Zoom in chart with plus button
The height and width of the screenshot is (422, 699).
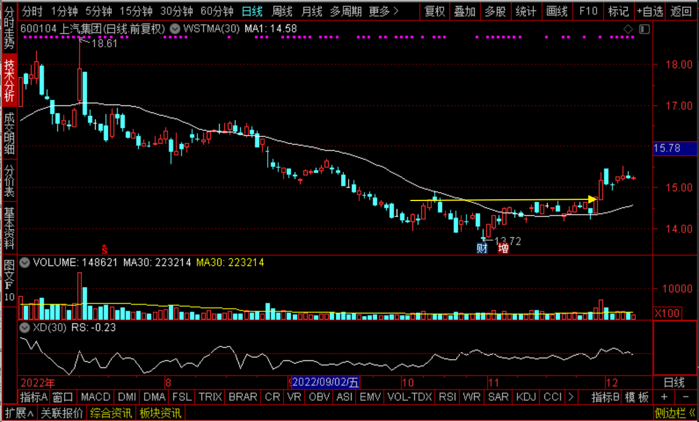pyautogui.click(x=664, y=397)
